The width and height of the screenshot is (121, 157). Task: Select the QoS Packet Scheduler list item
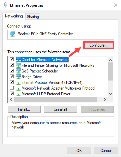40,71
